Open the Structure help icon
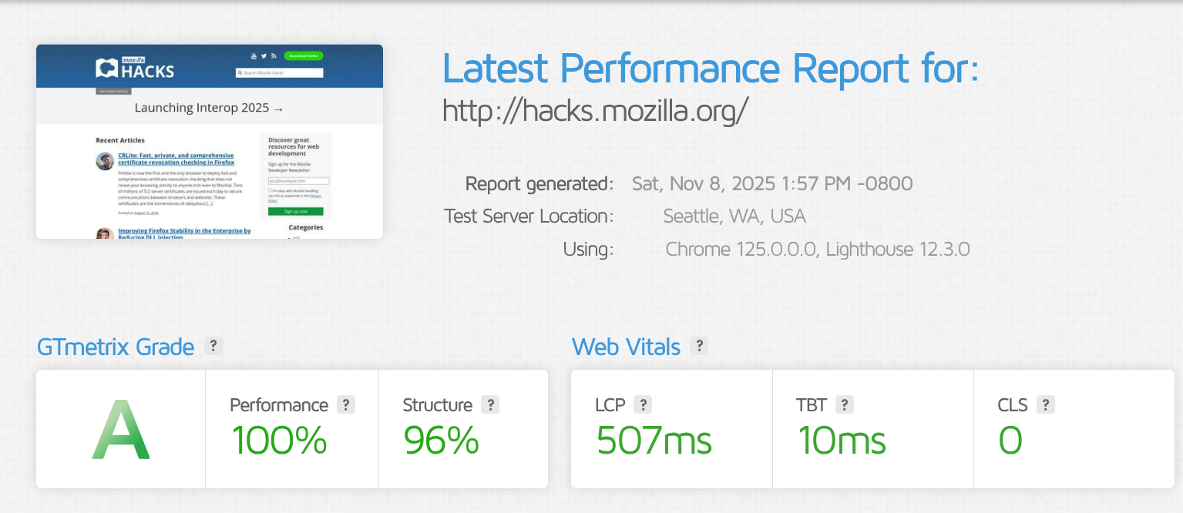 (x=491, y=404)
